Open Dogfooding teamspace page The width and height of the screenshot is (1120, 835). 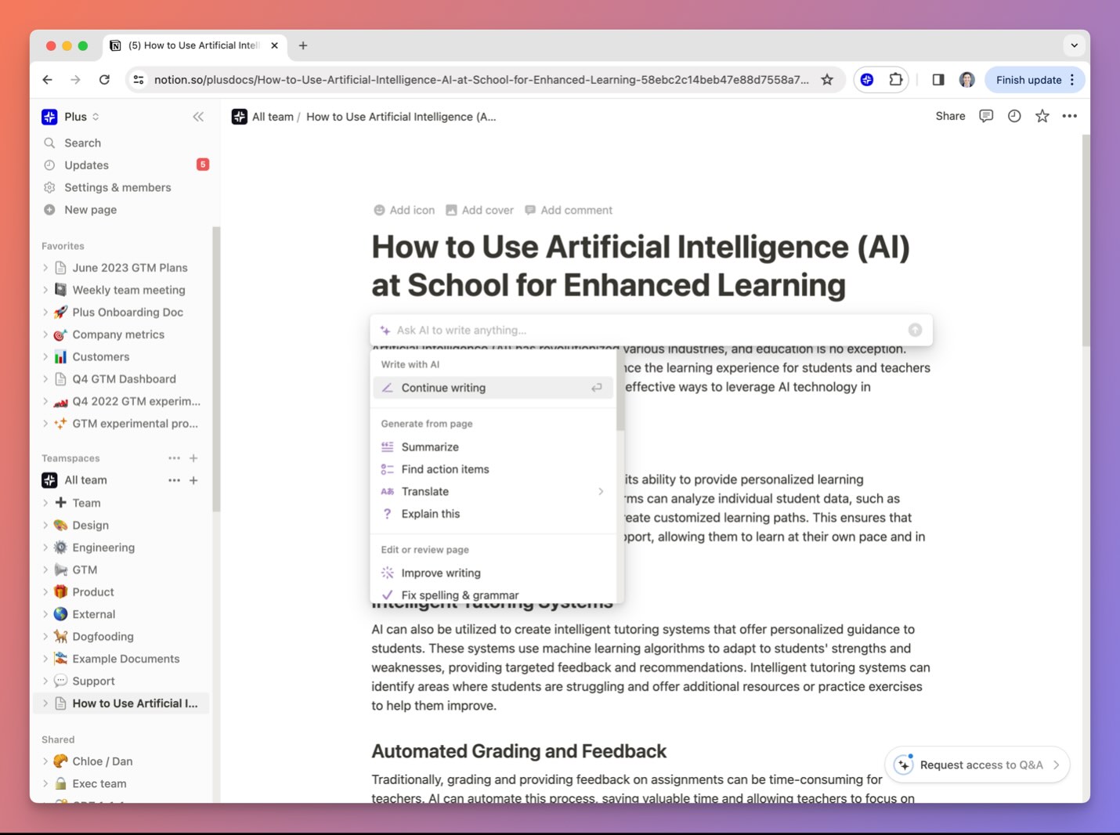pyautogui.click(x=103, y=637)
